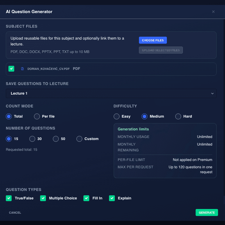
Task: Cancel the question generation dialog
Action: pos(15,212)
